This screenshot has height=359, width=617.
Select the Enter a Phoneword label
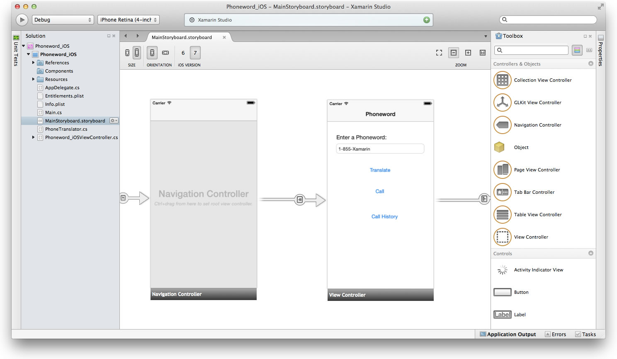point(361,137)
